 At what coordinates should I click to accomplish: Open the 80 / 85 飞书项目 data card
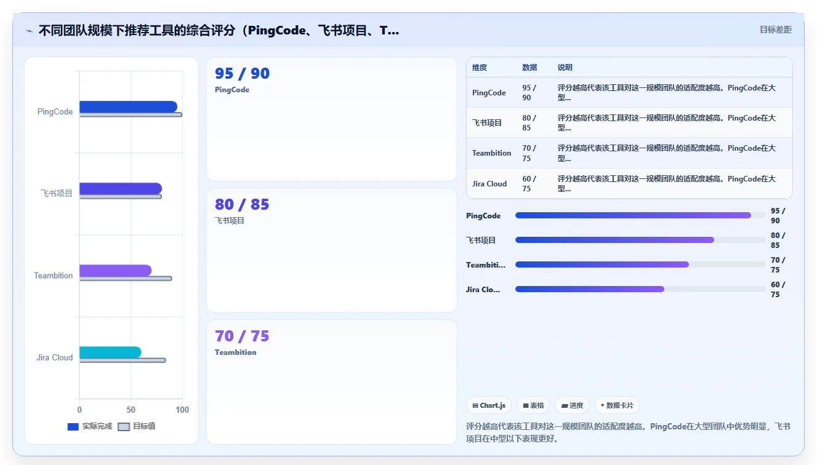pyautogui.click(x=332, y=250)
